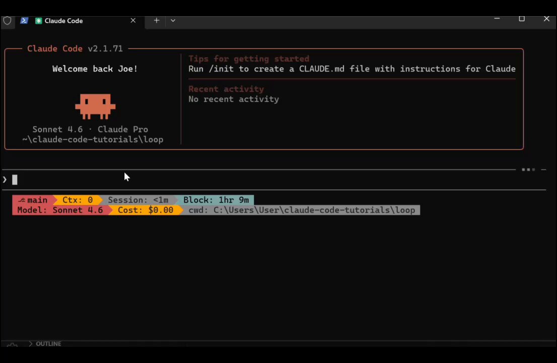Click the green Claude Code tab icon
This screenshot has height=363, width=557.
[x=38, y=21]
